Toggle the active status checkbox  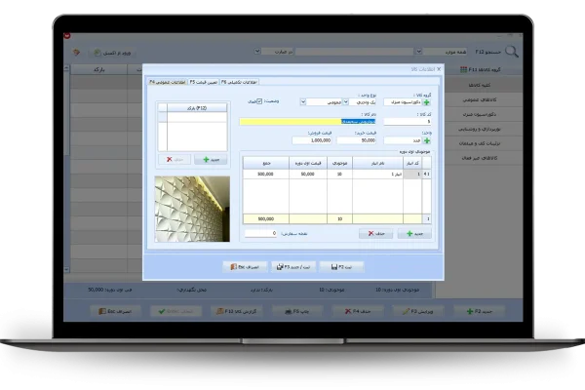(x=257, y=101)
